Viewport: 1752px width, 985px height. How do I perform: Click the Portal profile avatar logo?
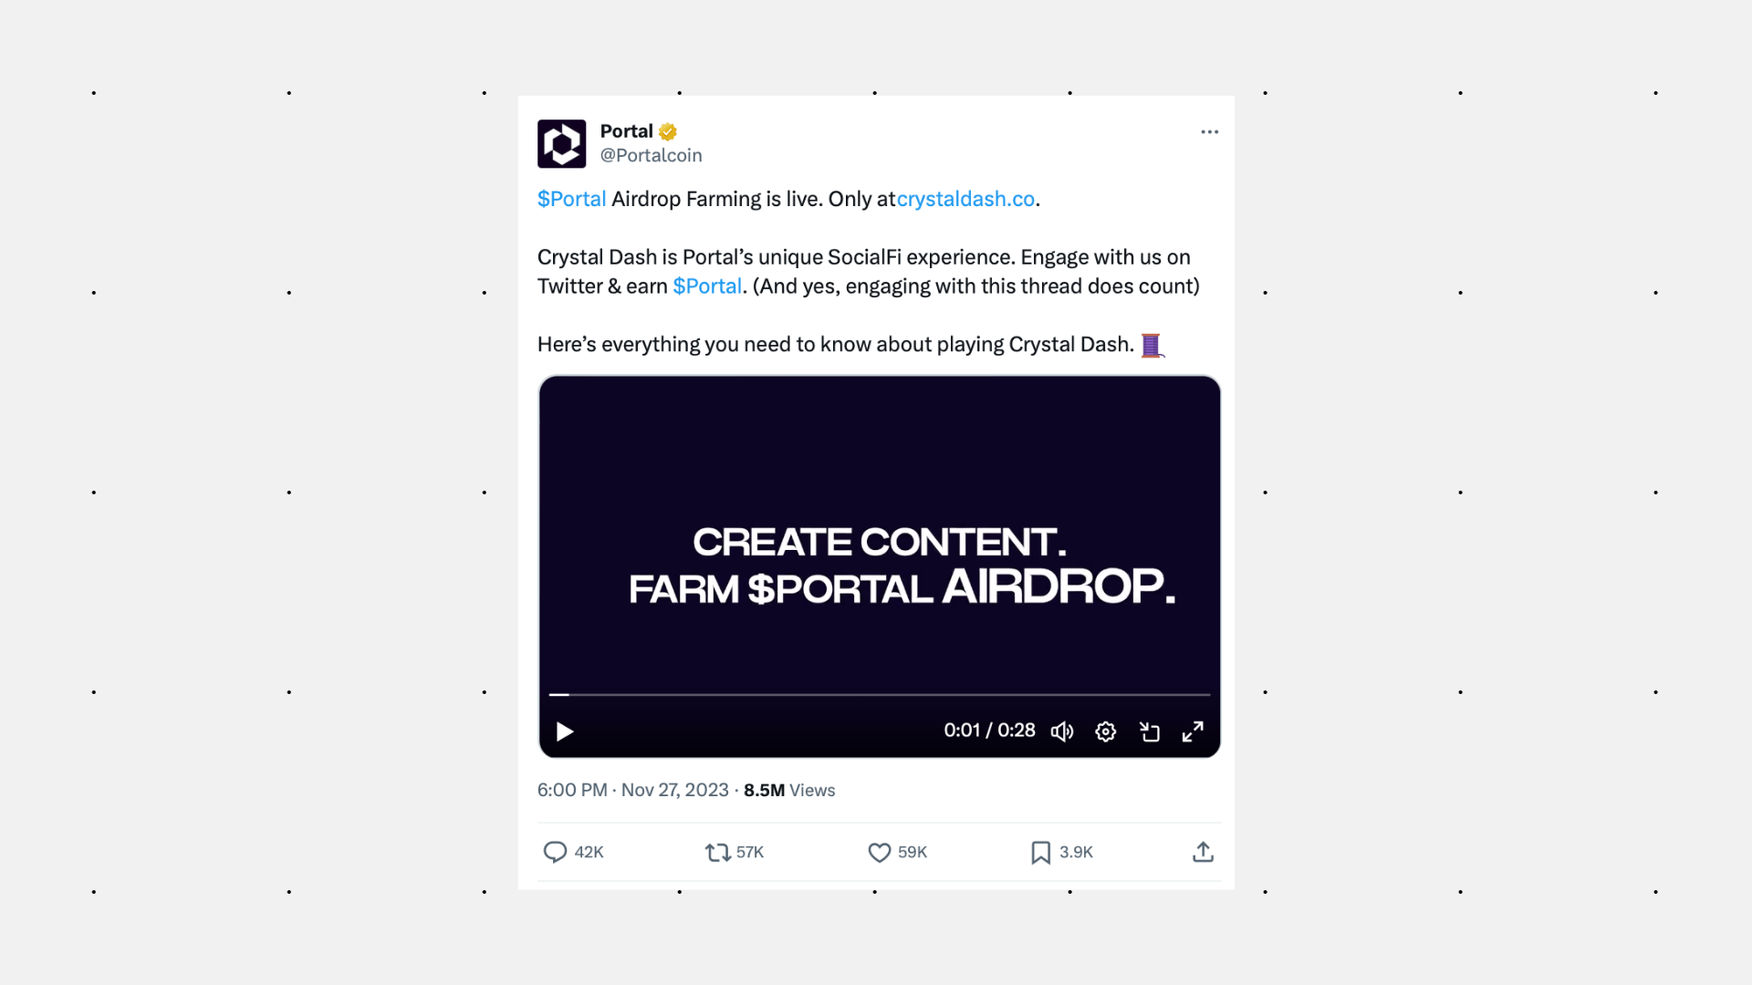coord(561,143)
